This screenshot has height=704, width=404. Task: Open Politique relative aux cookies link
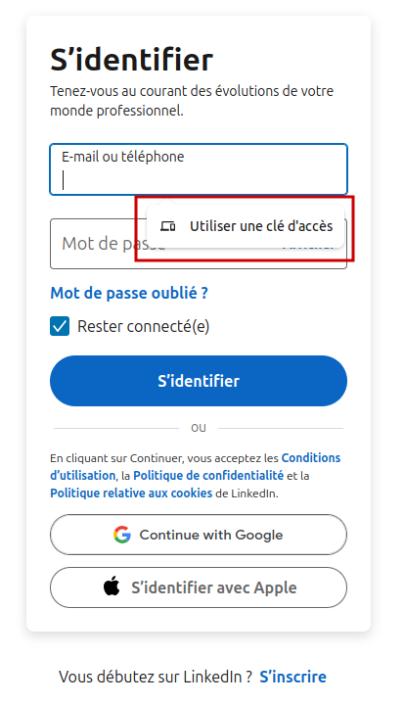[x=131, y=493]
